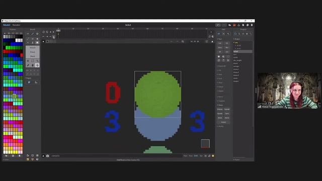
Task: Save the project using the red save icon
Action: tap(234, 25)
